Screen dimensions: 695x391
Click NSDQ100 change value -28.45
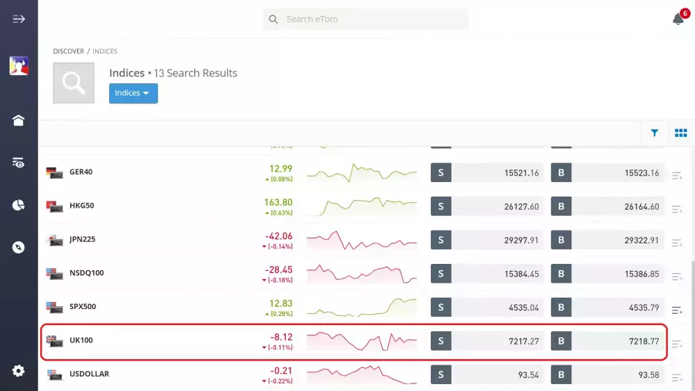(279, 269)
